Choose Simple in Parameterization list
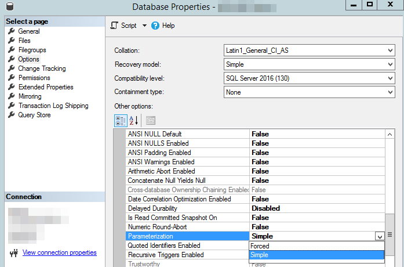The image size is (404, 267). tap(260, 255)
